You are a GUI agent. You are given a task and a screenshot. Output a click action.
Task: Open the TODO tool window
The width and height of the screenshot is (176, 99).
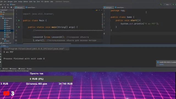click(x=5, y=69)
